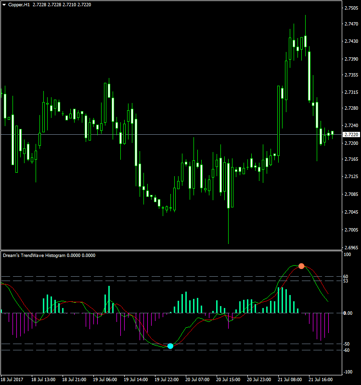Select the 18 Jul 2017 time axis label

tap(12, 380)
